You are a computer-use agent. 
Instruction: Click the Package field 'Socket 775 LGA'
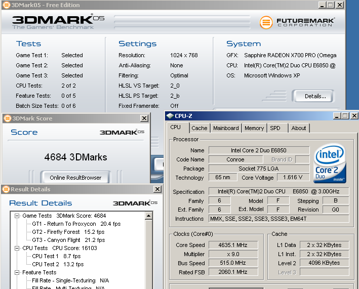click(x=259, y=169)
